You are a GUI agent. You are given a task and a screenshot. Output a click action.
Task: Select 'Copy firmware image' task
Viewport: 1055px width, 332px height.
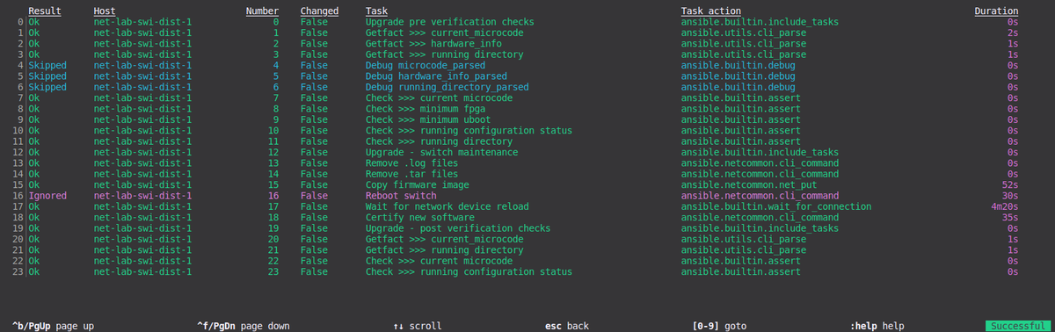point(417,184)
